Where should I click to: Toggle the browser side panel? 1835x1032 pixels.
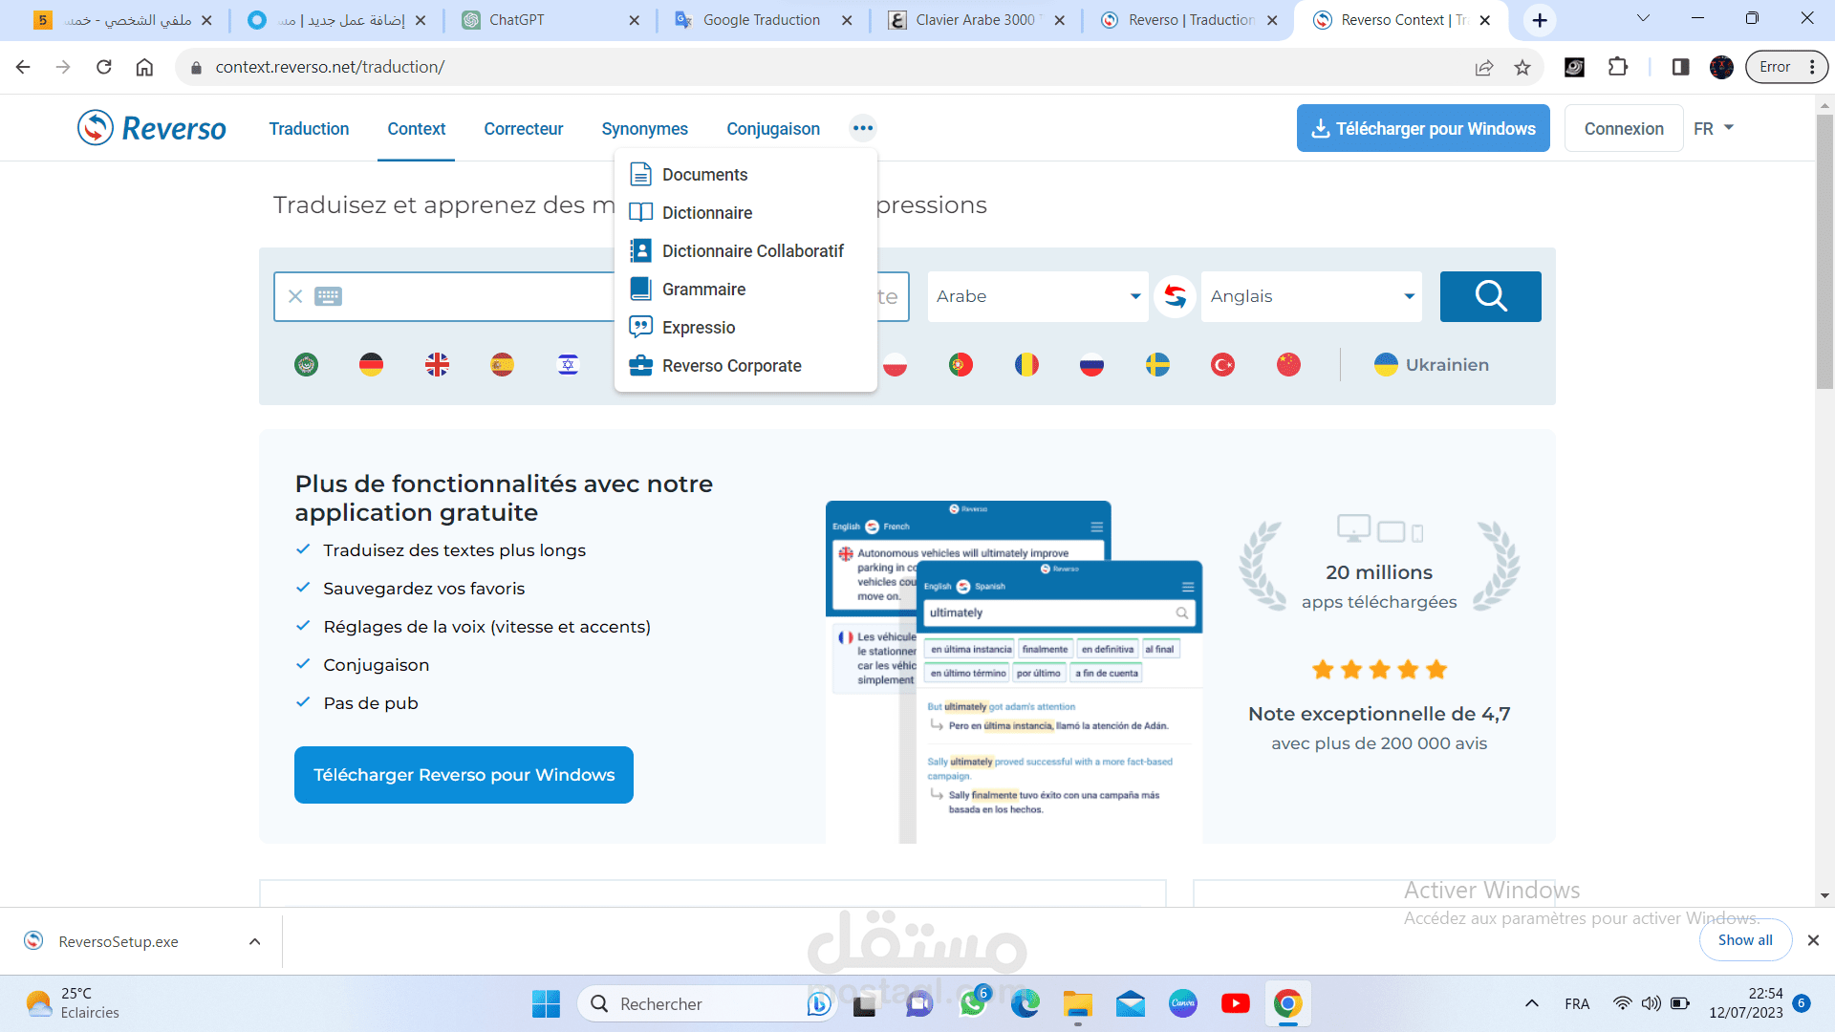[1680, 67]
